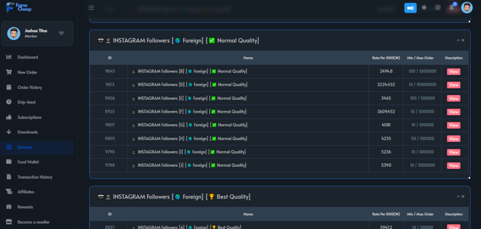This screenshot has width=481, height=229.
Task: Click ID column header in Normal Quality table
Action: pyautogui.click(x=109, y=58)
